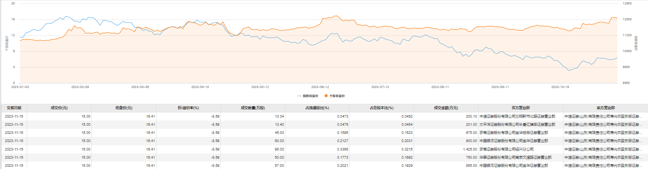Toggle the 个股收盘价 legend series
The image size is (648, 169).
coord(337,96)
